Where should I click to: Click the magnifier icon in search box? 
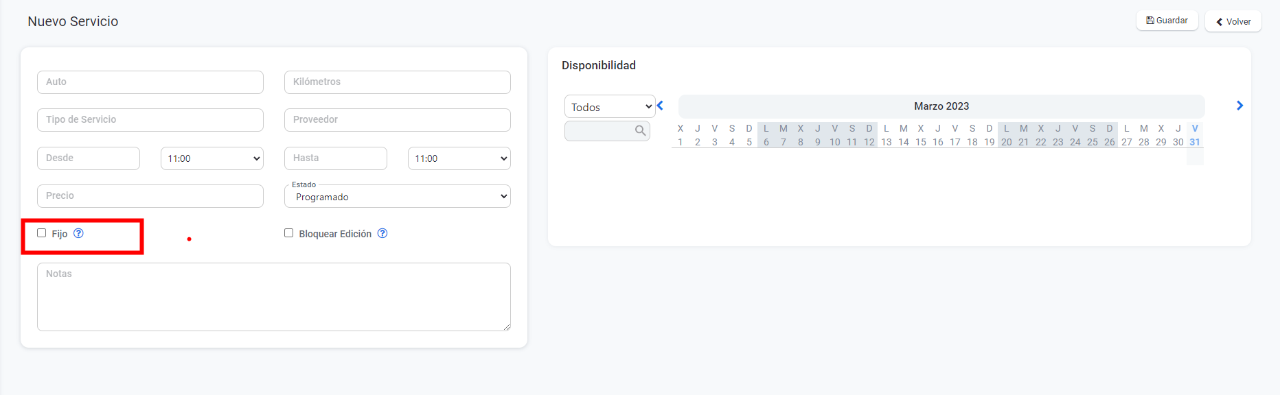click(x=640, y=130)
